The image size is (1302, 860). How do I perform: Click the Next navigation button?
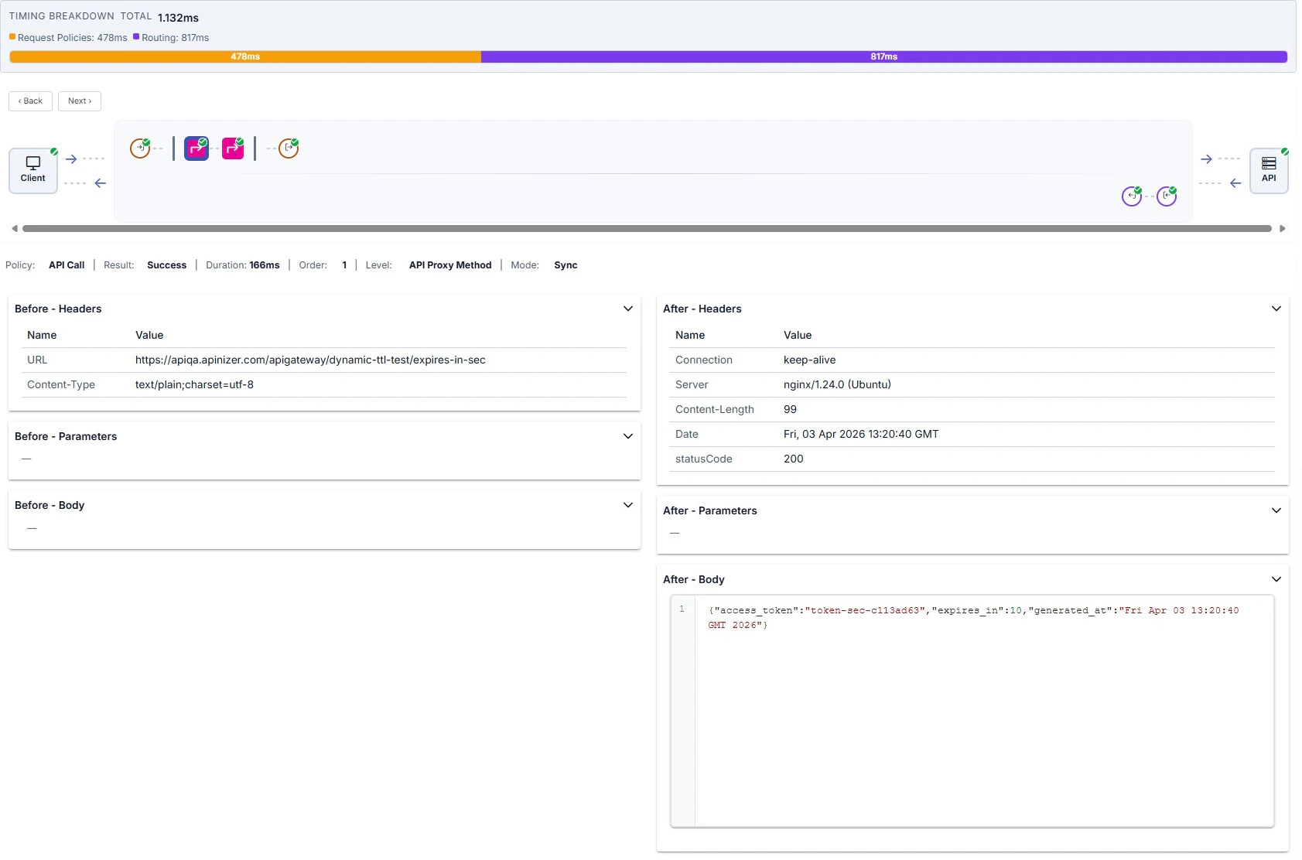coord(79,101)
